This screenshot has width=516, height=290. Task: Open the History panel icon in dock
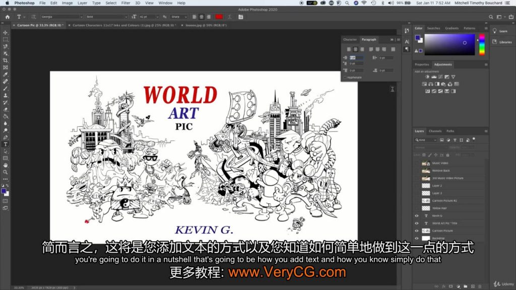[x=407, y=31]
